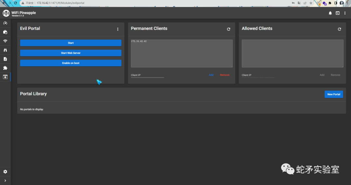Open the notifications bell
The height and width of the screenshot is (185, 351).
tap(330, 13)
